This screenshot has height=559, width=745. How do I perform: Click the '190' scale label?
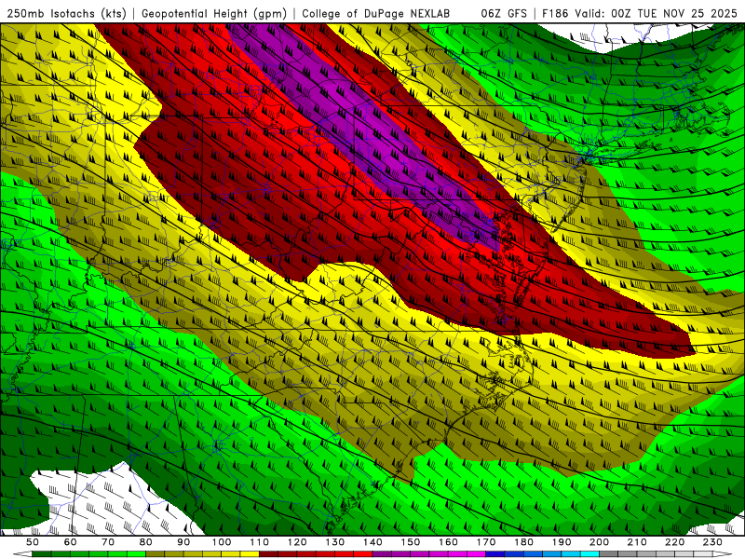click(562, 542)
